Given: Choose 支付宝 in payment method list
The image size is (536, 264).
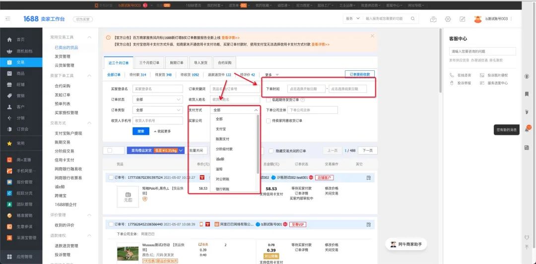Looking at the screenshot, I should click(221, 129).
